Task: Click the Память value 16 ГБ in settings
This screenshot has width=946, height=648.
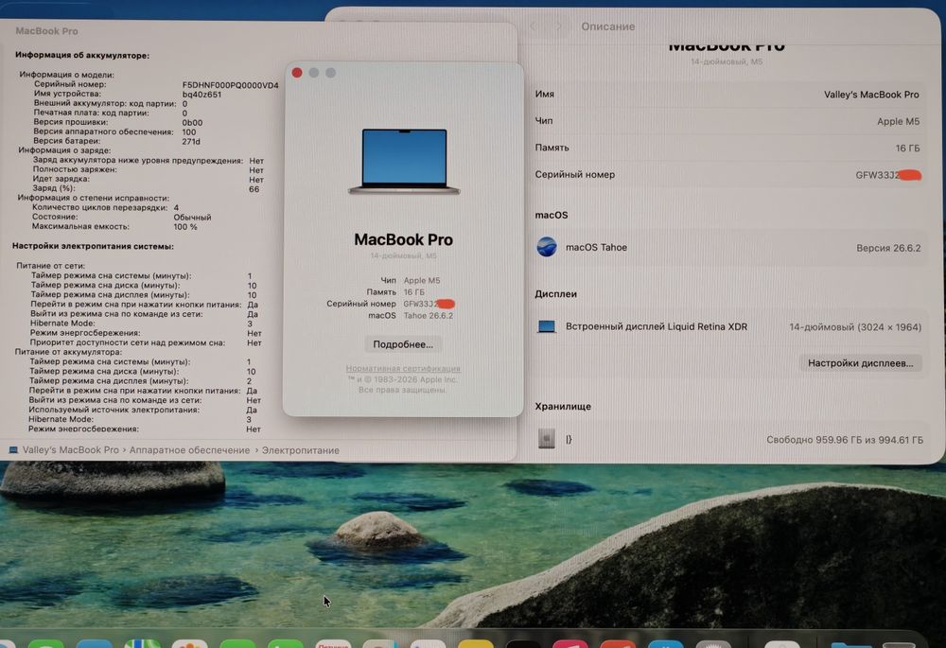Action: point(907,148)
